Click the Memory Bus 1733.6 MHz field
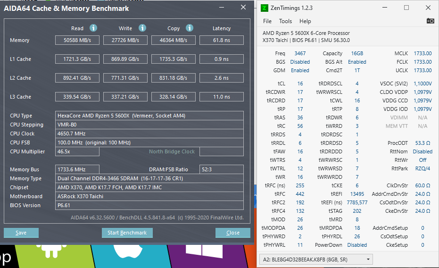Screen dimensions: 439x268 (77, 169)
